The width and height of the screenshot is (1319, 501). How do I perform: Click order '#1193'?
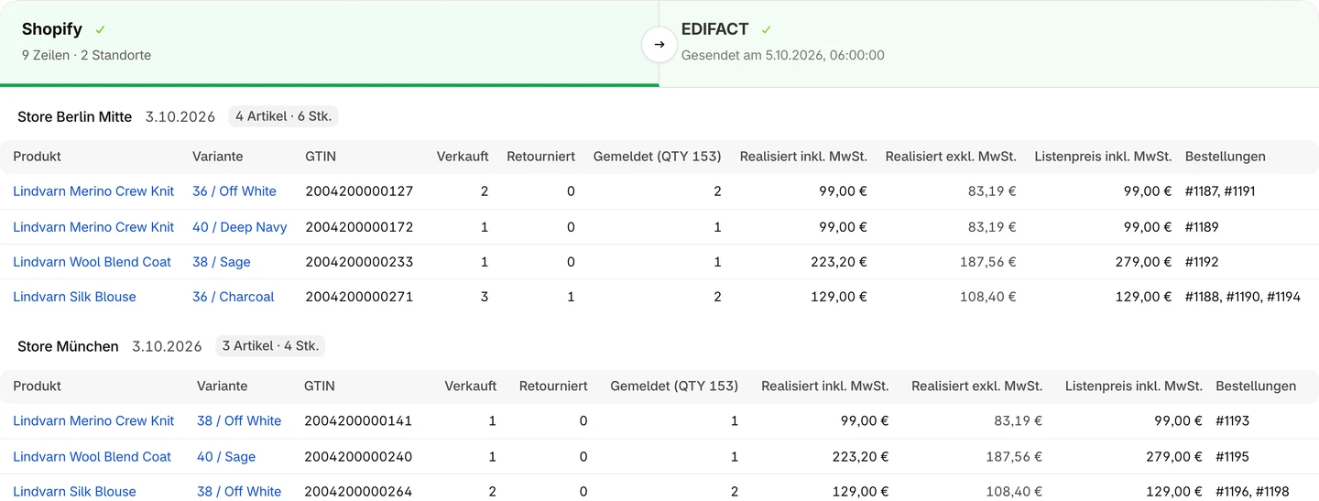(x=1233, y=421)
